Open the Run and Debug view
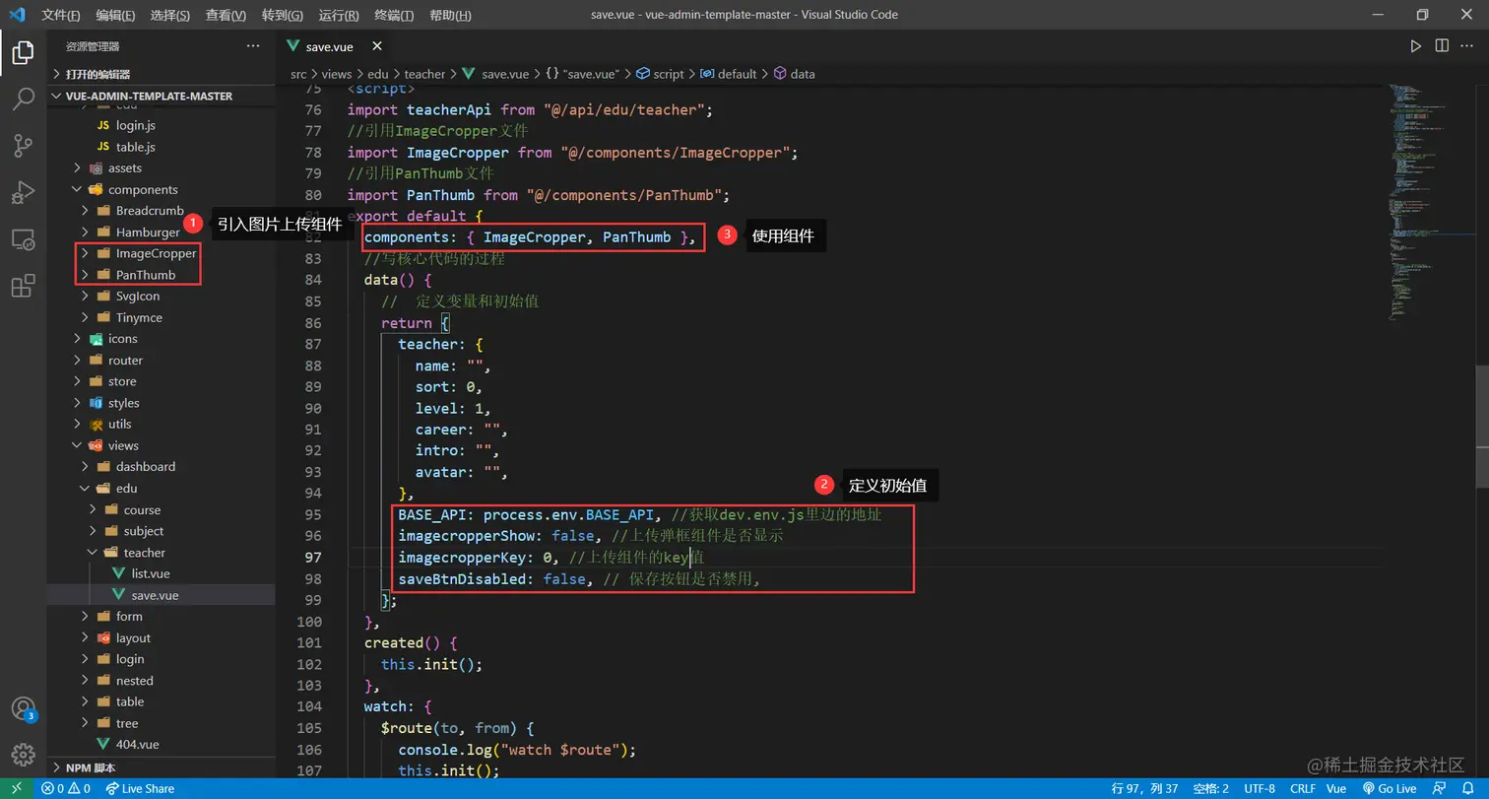This screenshot has height=799, width=1489. tap(23, 192)
